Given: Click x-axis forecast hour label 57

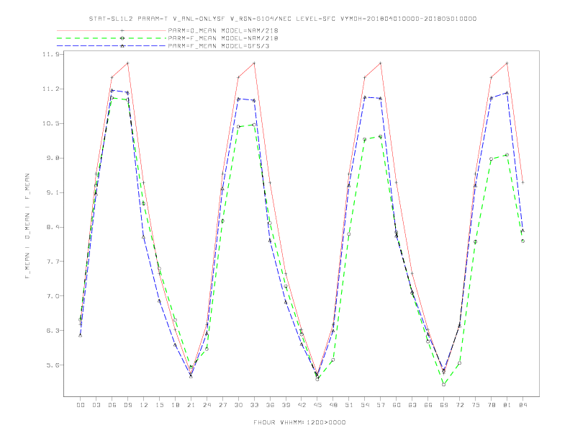Looking at the screenshot, I should coord(381,405).
